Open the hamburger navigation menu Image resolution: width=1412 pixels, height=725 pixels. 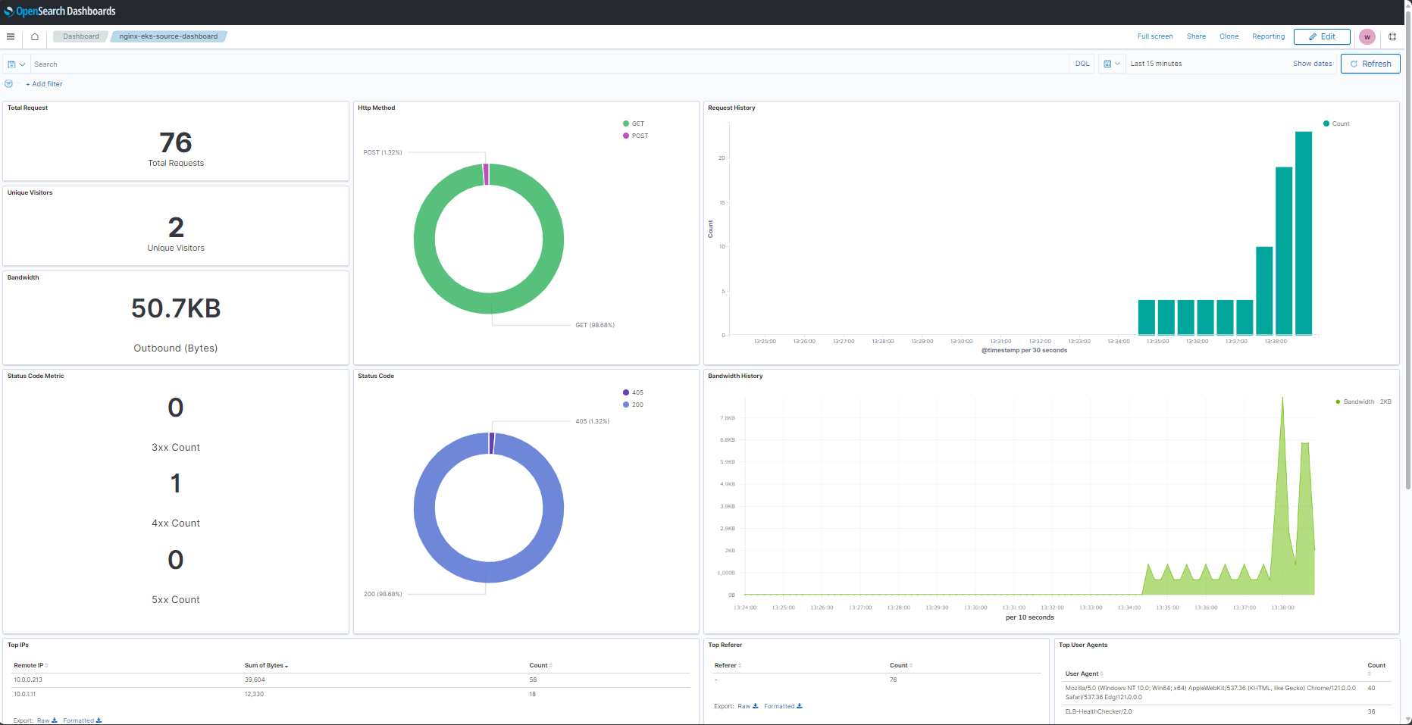11,36
